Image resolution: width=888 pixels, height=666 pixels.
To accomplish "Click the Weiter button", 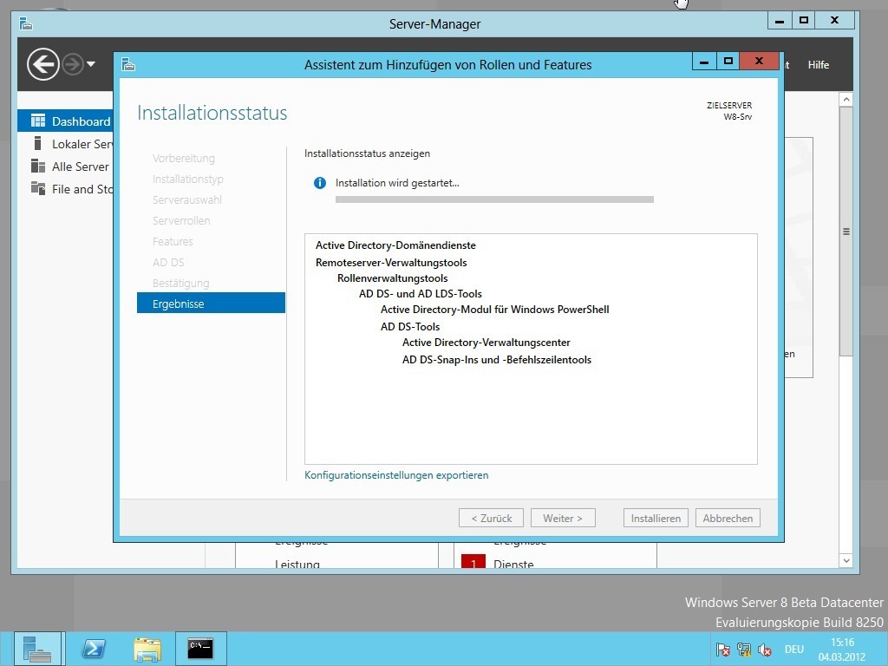I will (562, 519).
